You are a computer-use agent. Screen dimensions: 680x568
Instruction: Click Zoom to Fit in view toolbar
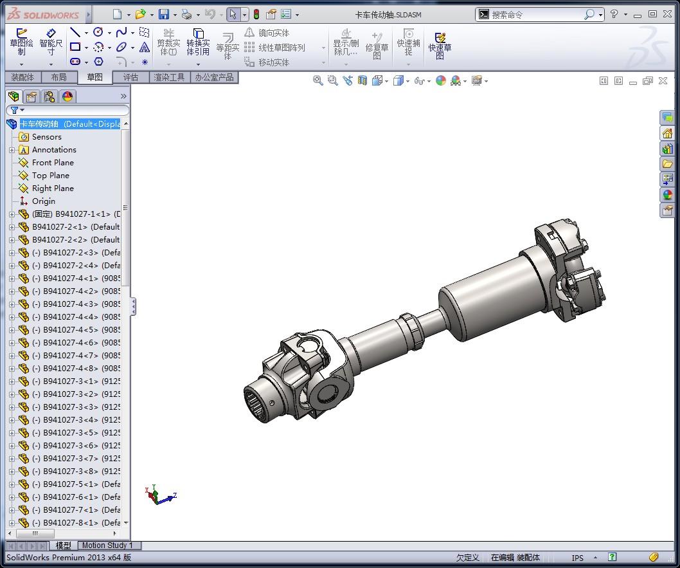(x=318, y=80)
